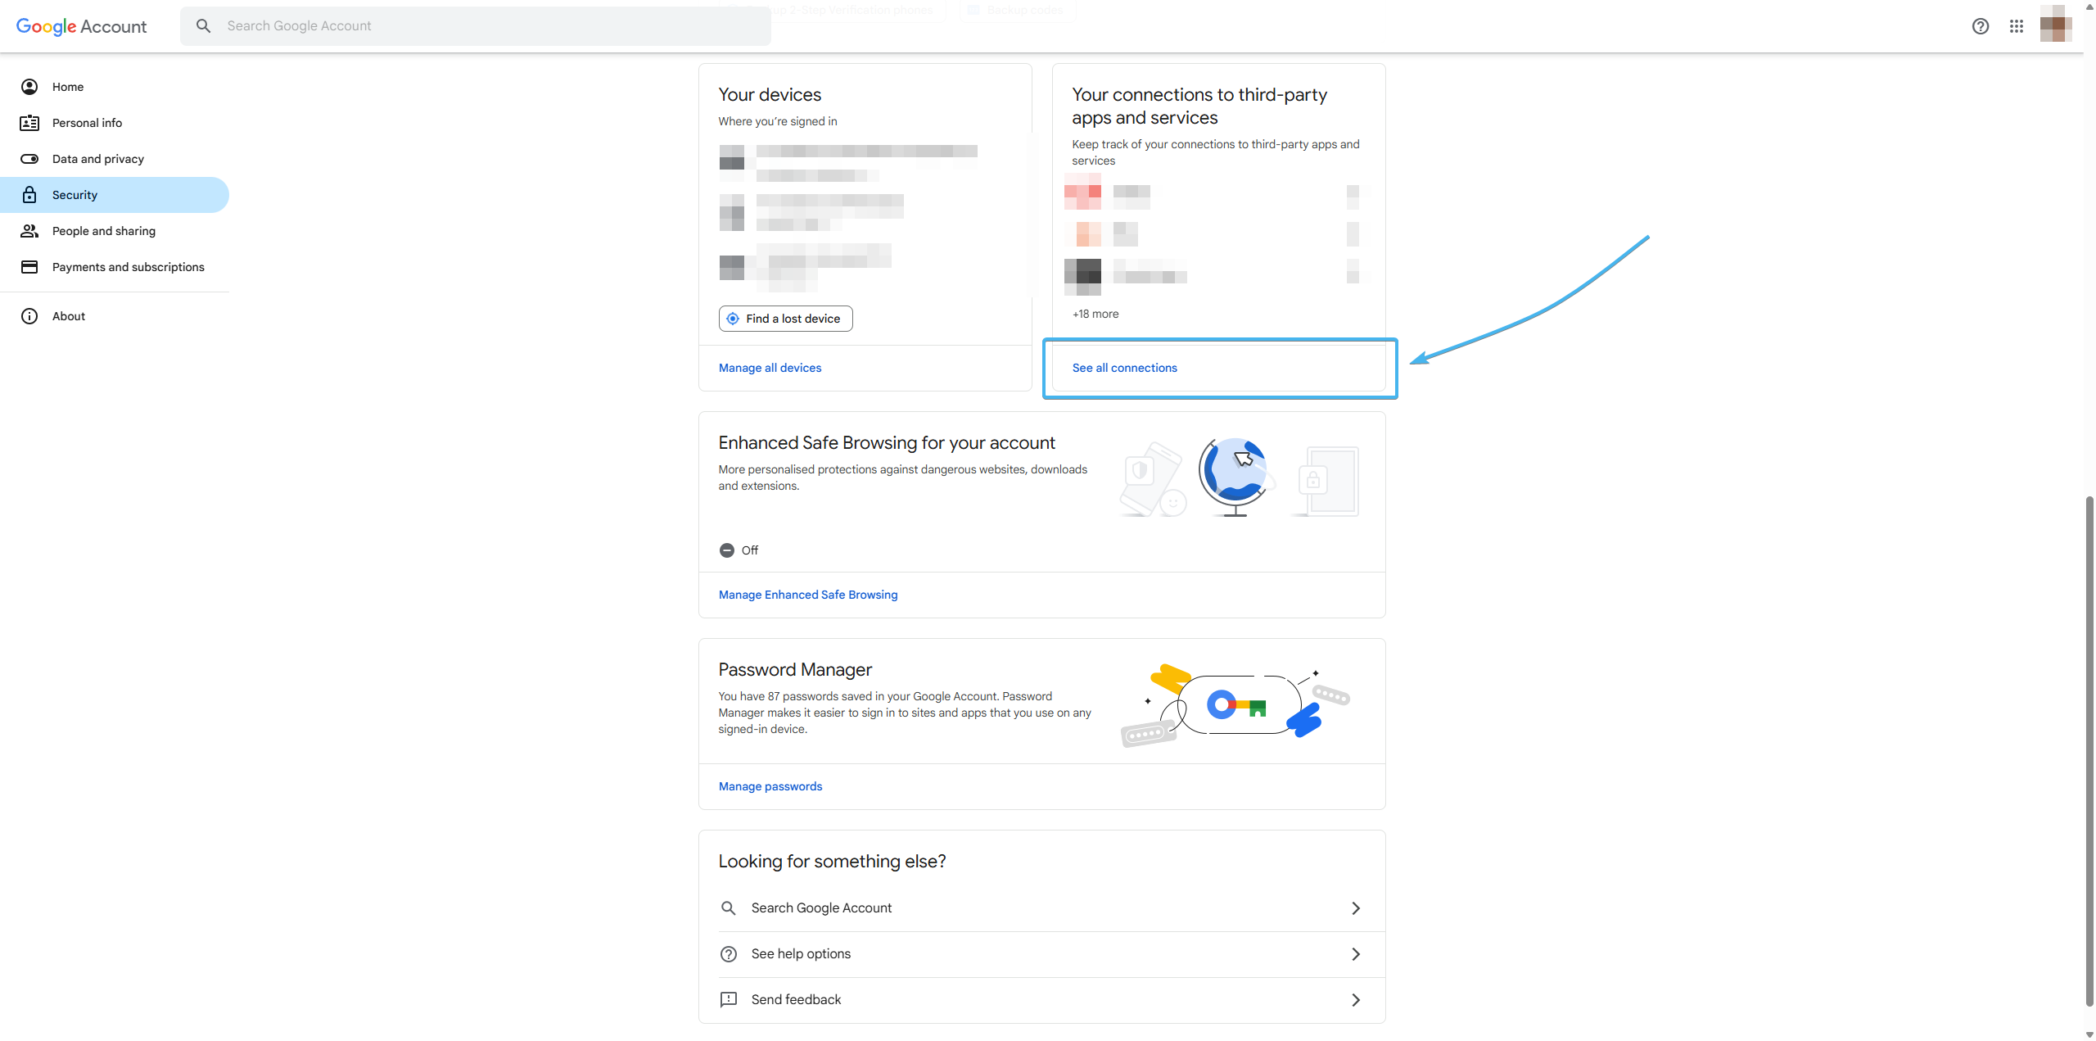
Task: Click the Home sidebar icon
Action: tap(29, 87)
